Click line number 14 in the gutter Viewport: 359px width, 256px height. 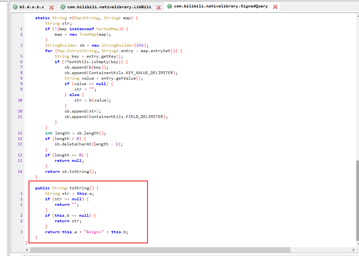click(x=20, y=171)
